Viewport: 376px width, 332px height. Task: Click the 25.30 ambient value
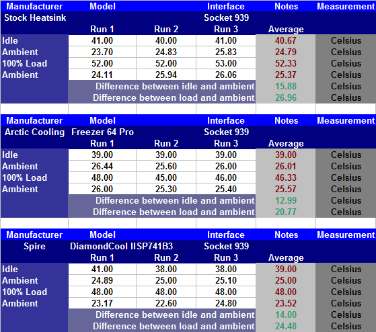166,190
